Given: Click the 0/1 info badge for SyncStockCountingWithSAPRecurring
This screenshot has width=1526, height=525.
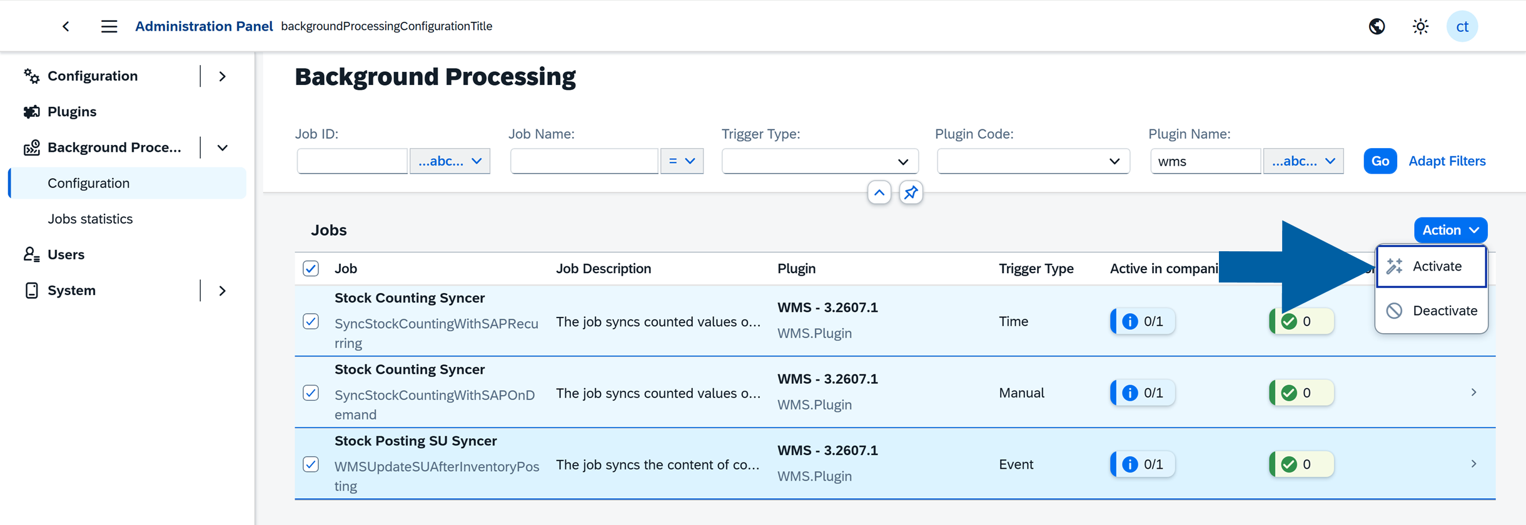Looking at the screenshot, I should point(1143,321).
